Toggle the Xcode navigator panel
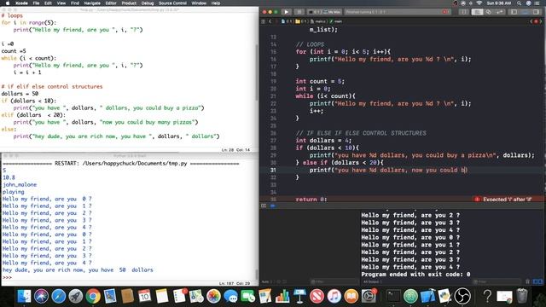 pyautogui.click(x=514, y=12)
